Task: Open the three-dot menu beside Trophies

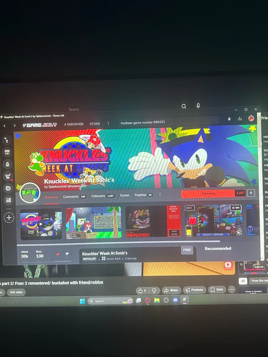Action: pyautogui.click(x=160, y=194)
